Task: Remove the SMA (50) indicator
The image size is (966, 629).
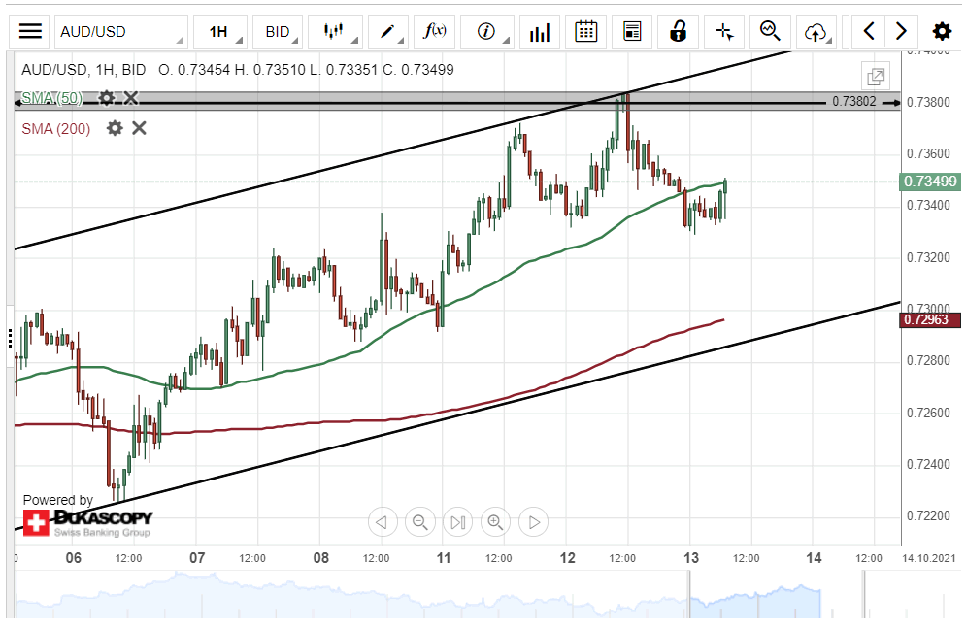Action: [x=131, y=98]
